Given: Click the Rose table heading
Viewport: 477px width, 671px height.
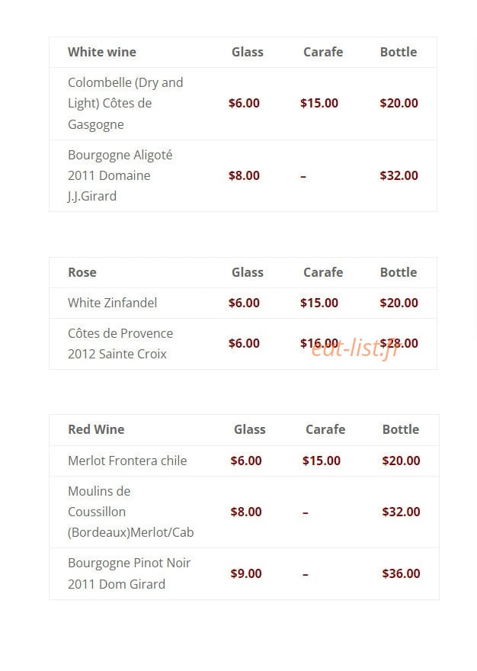Looking at the screenshot, I should pos(82,273).
